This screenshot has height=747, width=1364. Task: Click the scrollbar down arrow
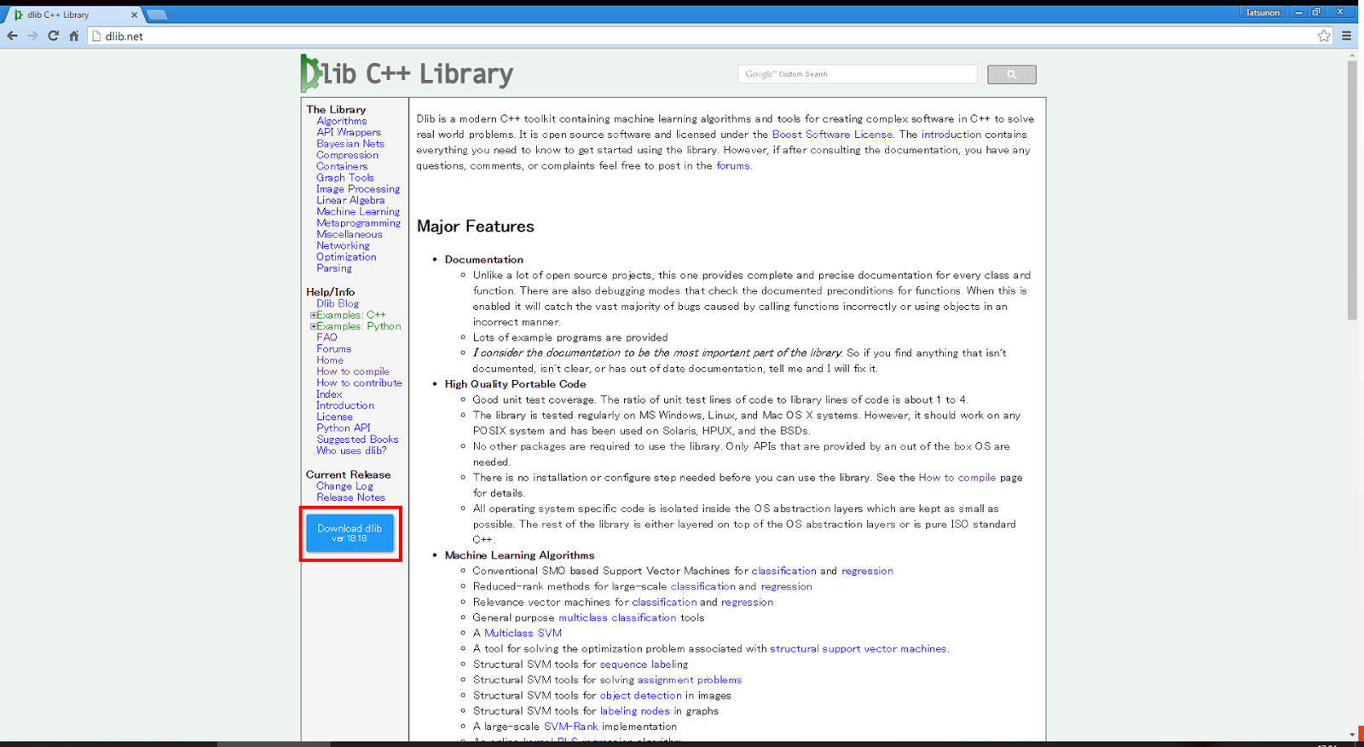click(1352, 734)
